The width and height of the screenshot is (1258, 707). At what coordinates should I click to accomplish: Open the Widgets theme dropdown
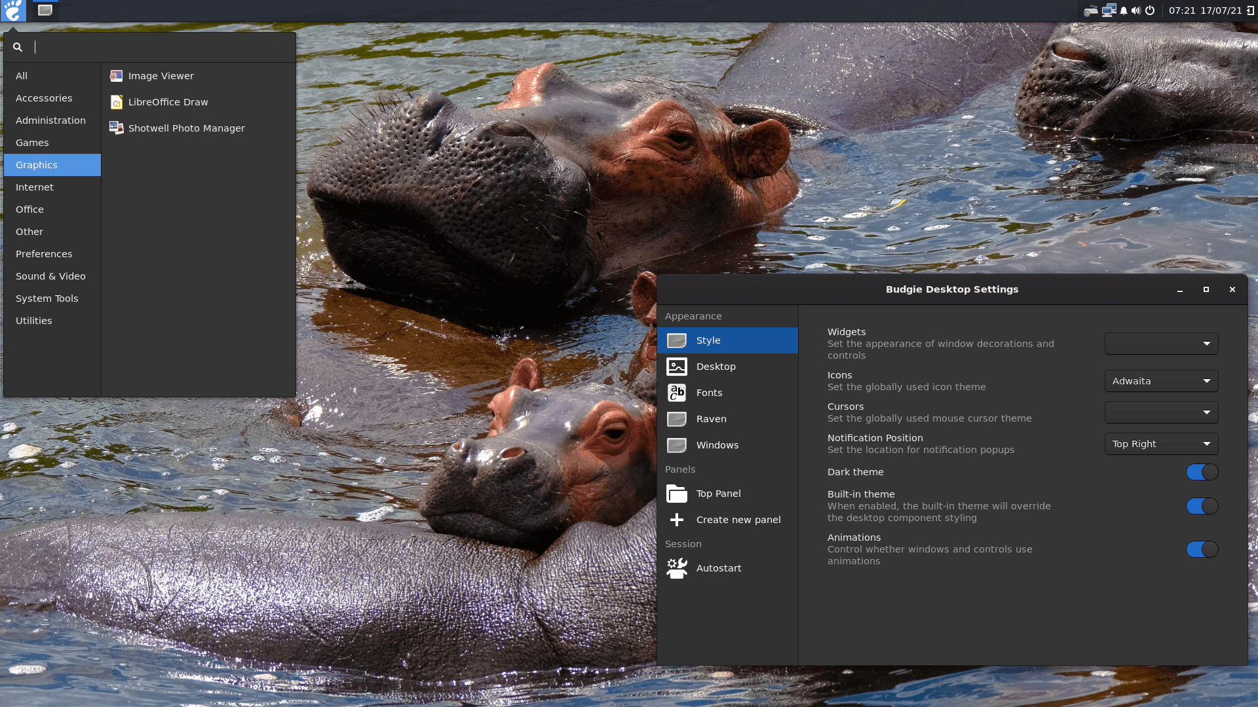coord(1161,344)
